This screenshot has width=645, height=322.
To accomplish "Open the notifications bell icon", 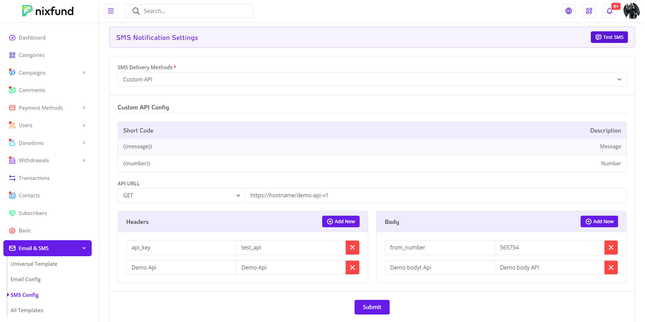I will (x=609, y=11).
